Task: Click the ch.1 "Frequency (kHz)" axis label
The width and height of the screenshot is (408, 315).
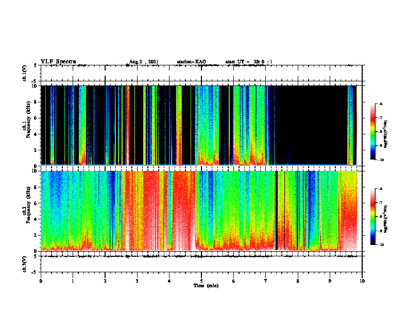Action: [x=28, y=119]
